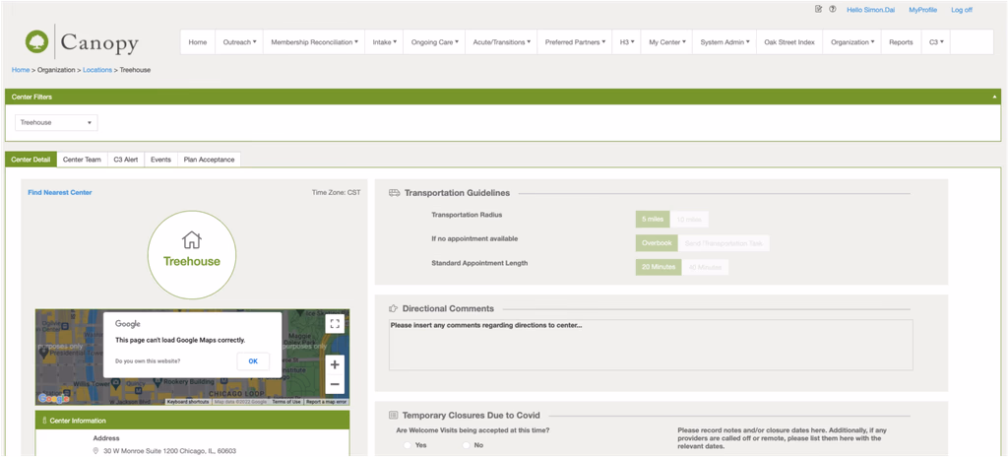This screenshot has width=1008, height=457.
Task: Switch to the Events tab
Action: [x=160, y=159]
